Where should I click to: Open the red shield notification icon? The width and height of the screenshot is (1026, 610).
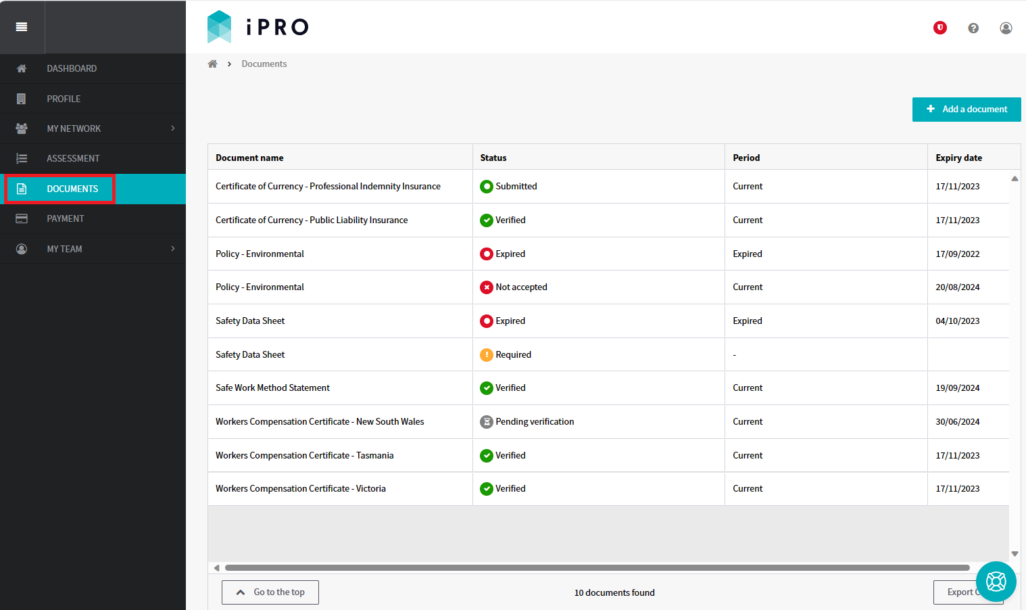[940, 28]
